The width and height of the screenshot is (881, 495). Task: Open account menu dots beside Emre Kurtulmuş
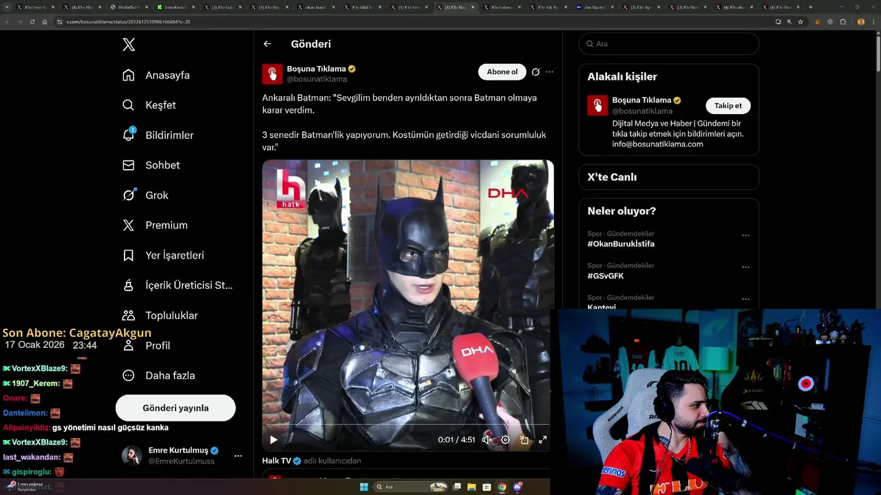[x=238, y=456]
